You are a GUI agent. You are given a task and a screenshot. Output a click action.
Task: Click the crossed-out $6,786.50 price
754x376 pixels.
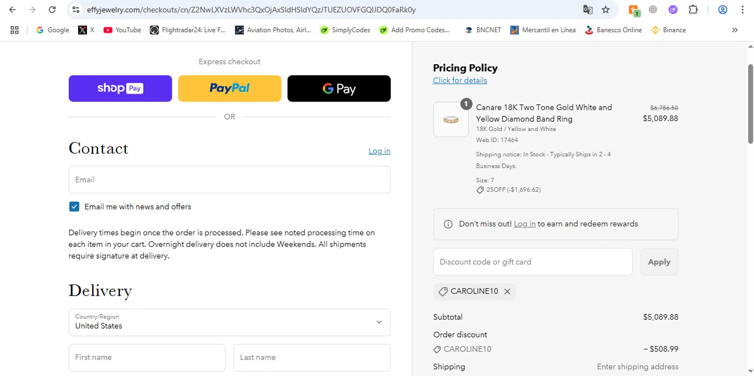(664, 107)
